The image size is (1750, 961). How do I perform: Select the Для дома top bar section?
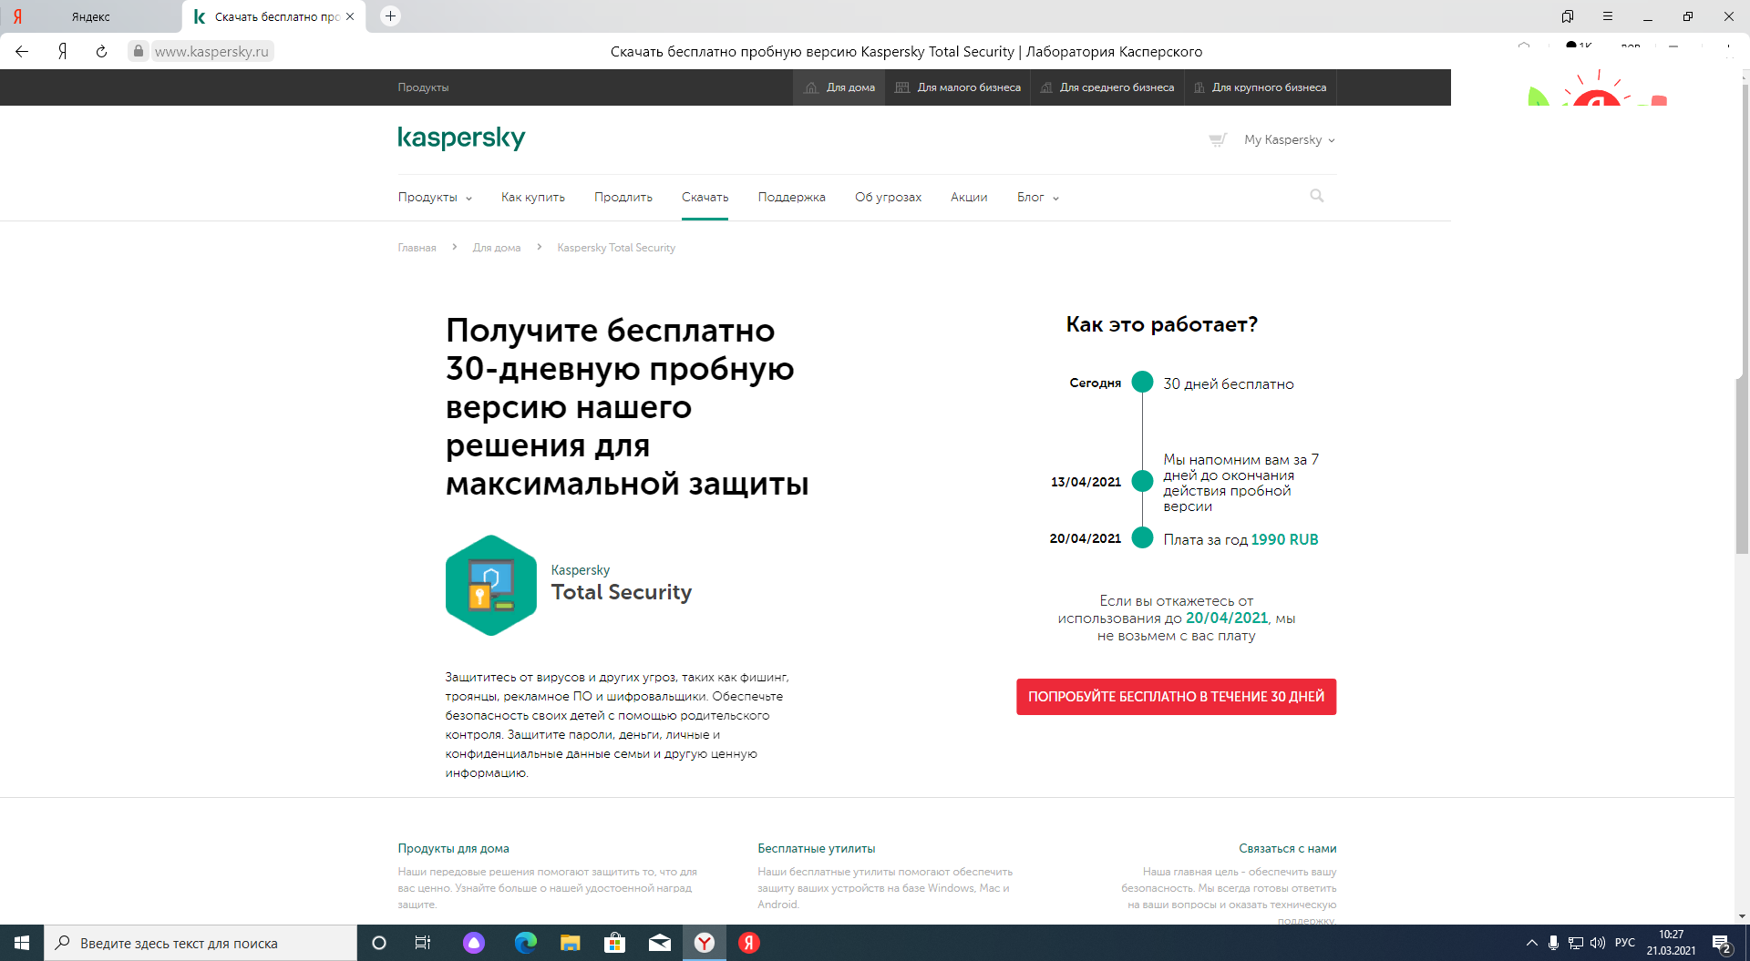839,87
